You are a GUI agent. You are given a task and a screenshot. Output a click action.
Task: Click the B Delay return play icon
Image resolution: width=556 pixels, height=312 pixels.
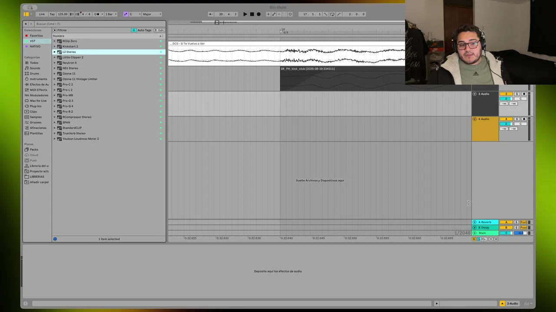[474, 227]
